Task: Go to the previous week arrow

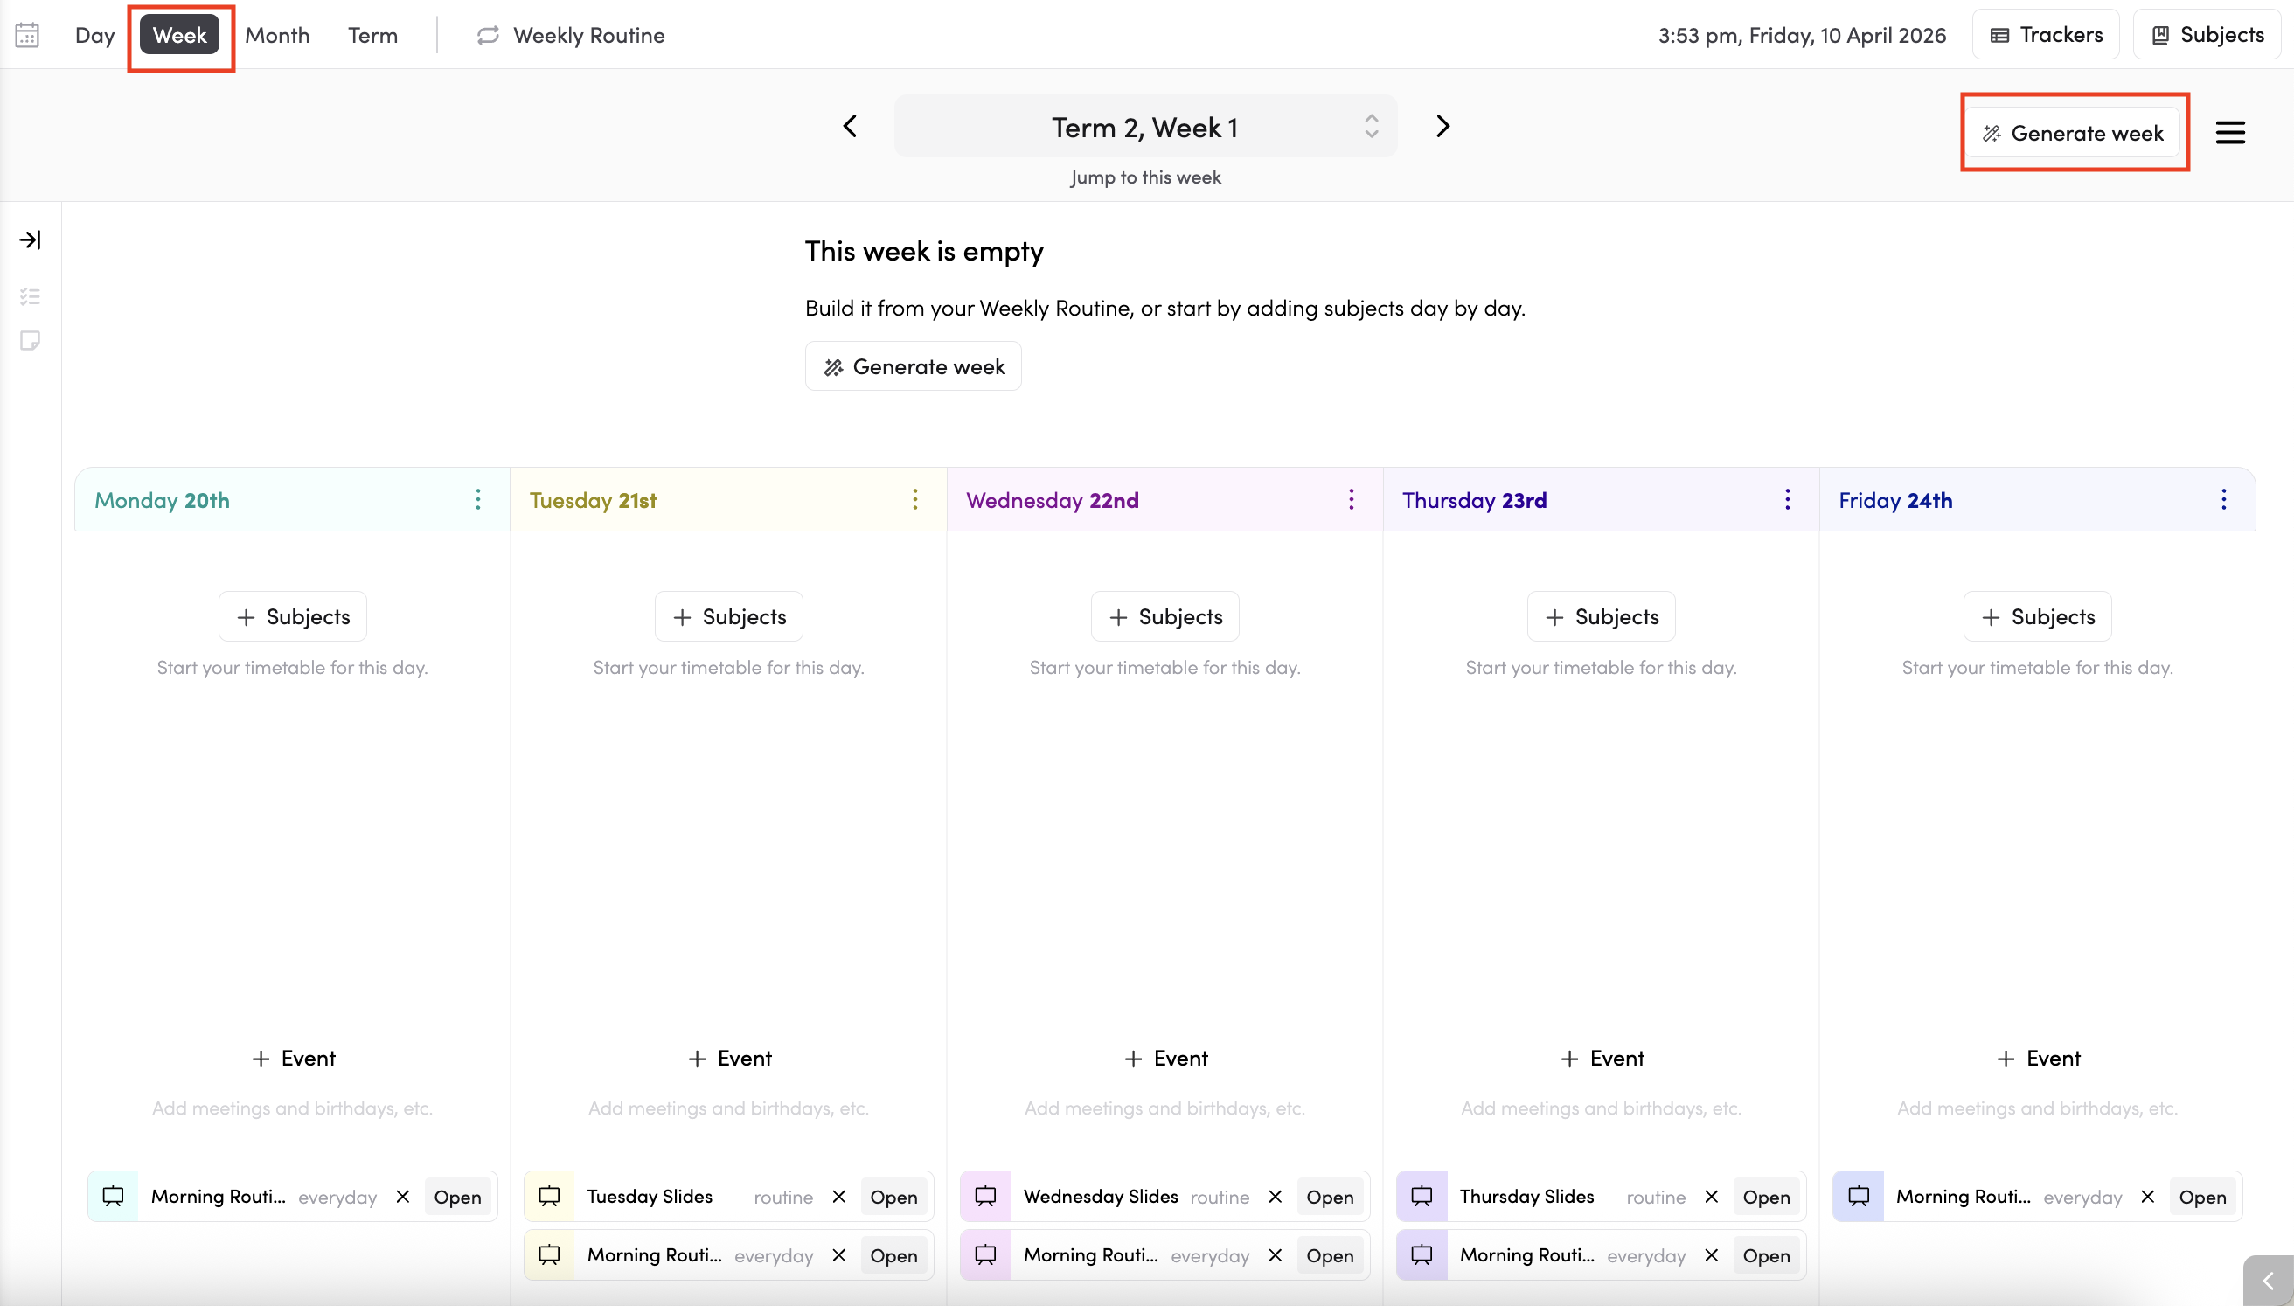Action: (x=850, y=127)
